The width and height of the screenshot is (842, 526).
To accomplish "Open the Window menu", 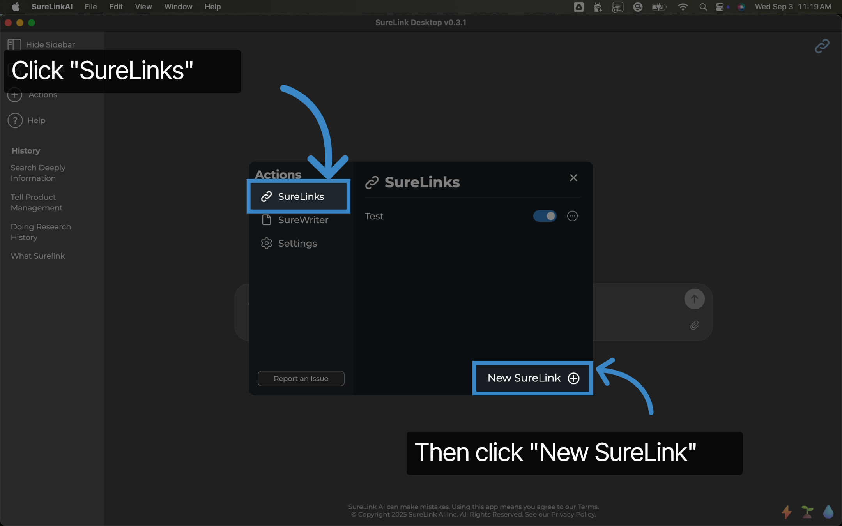I will 178,7.
